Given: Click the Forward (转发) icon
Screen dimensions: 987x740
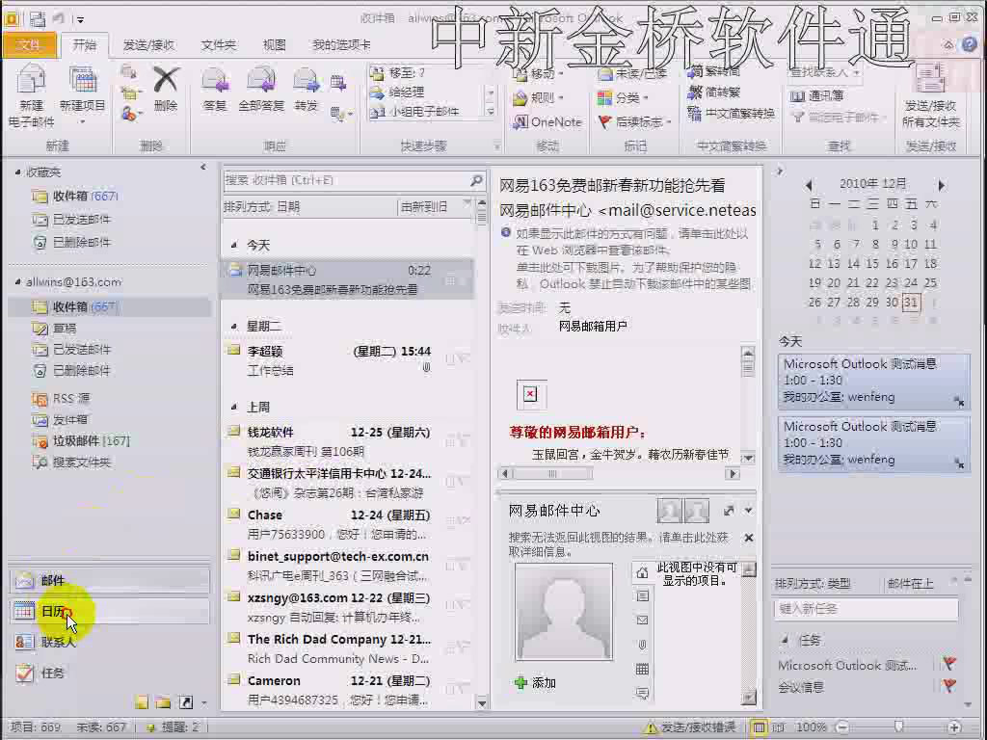Looking at the screenshot, I should [x=306, y=81].
